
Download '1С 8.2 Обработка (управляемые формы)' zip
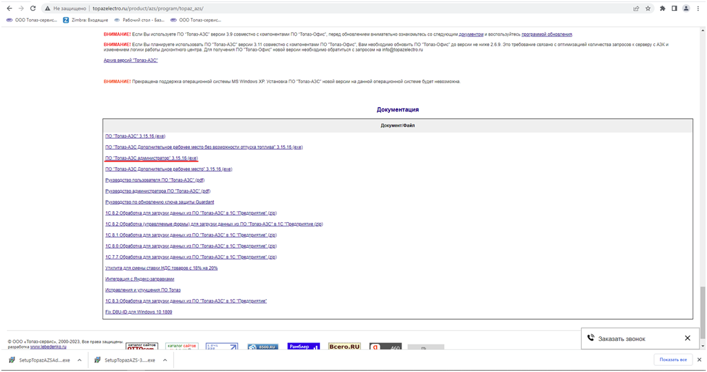pos(214,224)
